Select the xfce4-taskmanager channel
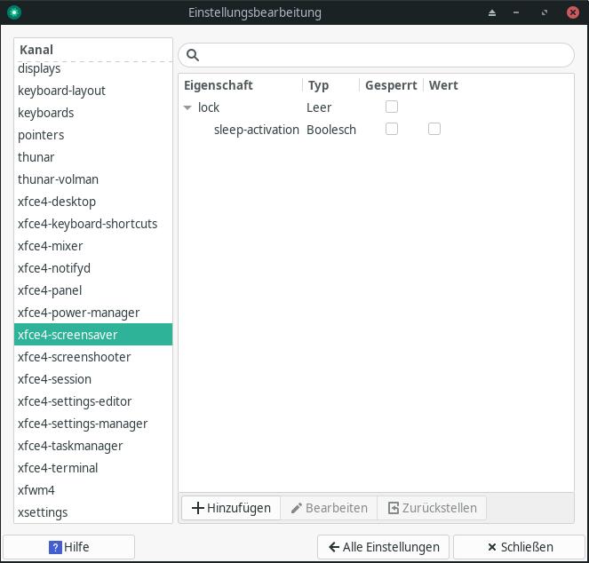 coord(93,446)
